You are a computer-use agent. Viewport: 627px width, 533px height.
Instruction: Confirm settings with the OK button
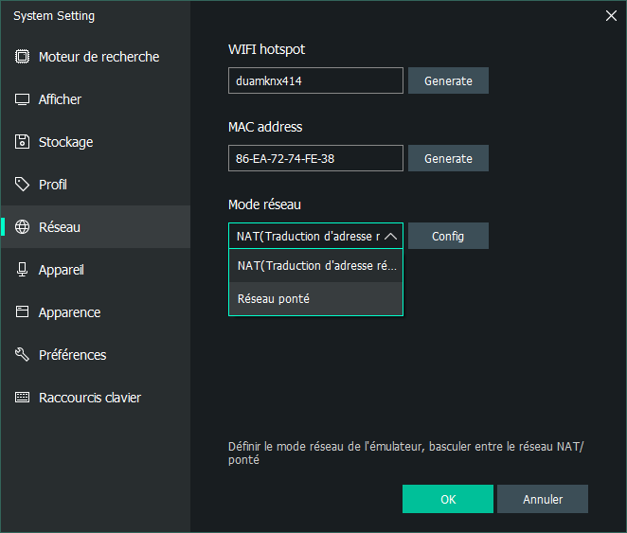448,499
